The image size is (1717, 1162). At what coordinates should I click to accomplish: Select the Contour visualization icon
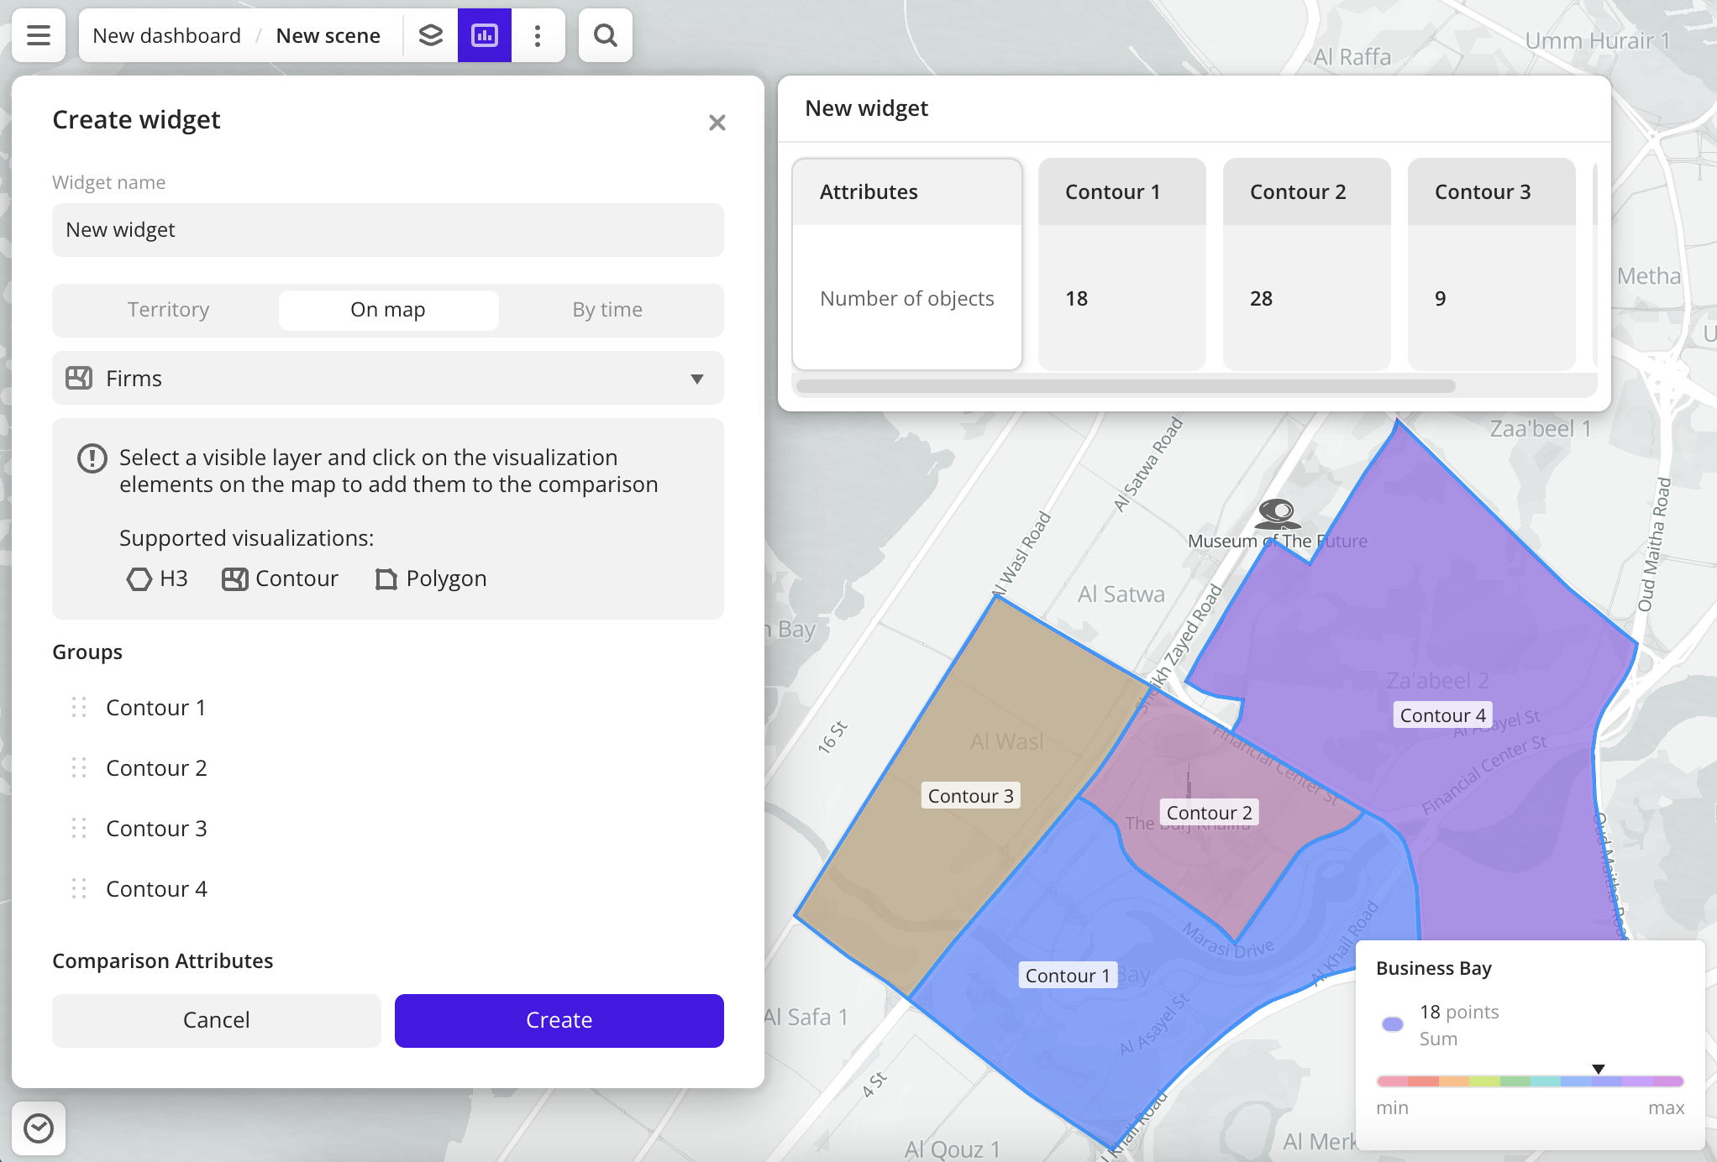click(234, 578)
